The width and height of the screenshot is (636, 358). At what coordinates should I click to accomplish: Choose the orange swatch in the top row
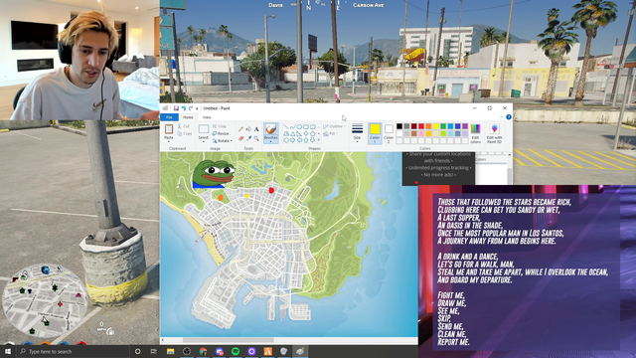pos(428,126)
